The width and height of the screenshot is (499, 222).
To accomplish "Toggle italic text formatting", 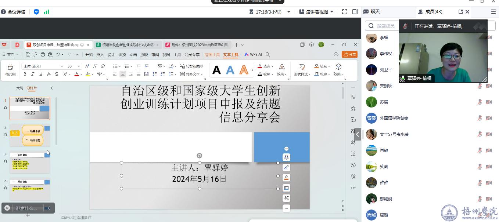I will (x=33, y=74).
